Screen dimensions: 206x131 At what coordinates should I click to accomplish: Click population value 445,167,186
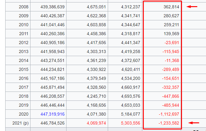52,78
